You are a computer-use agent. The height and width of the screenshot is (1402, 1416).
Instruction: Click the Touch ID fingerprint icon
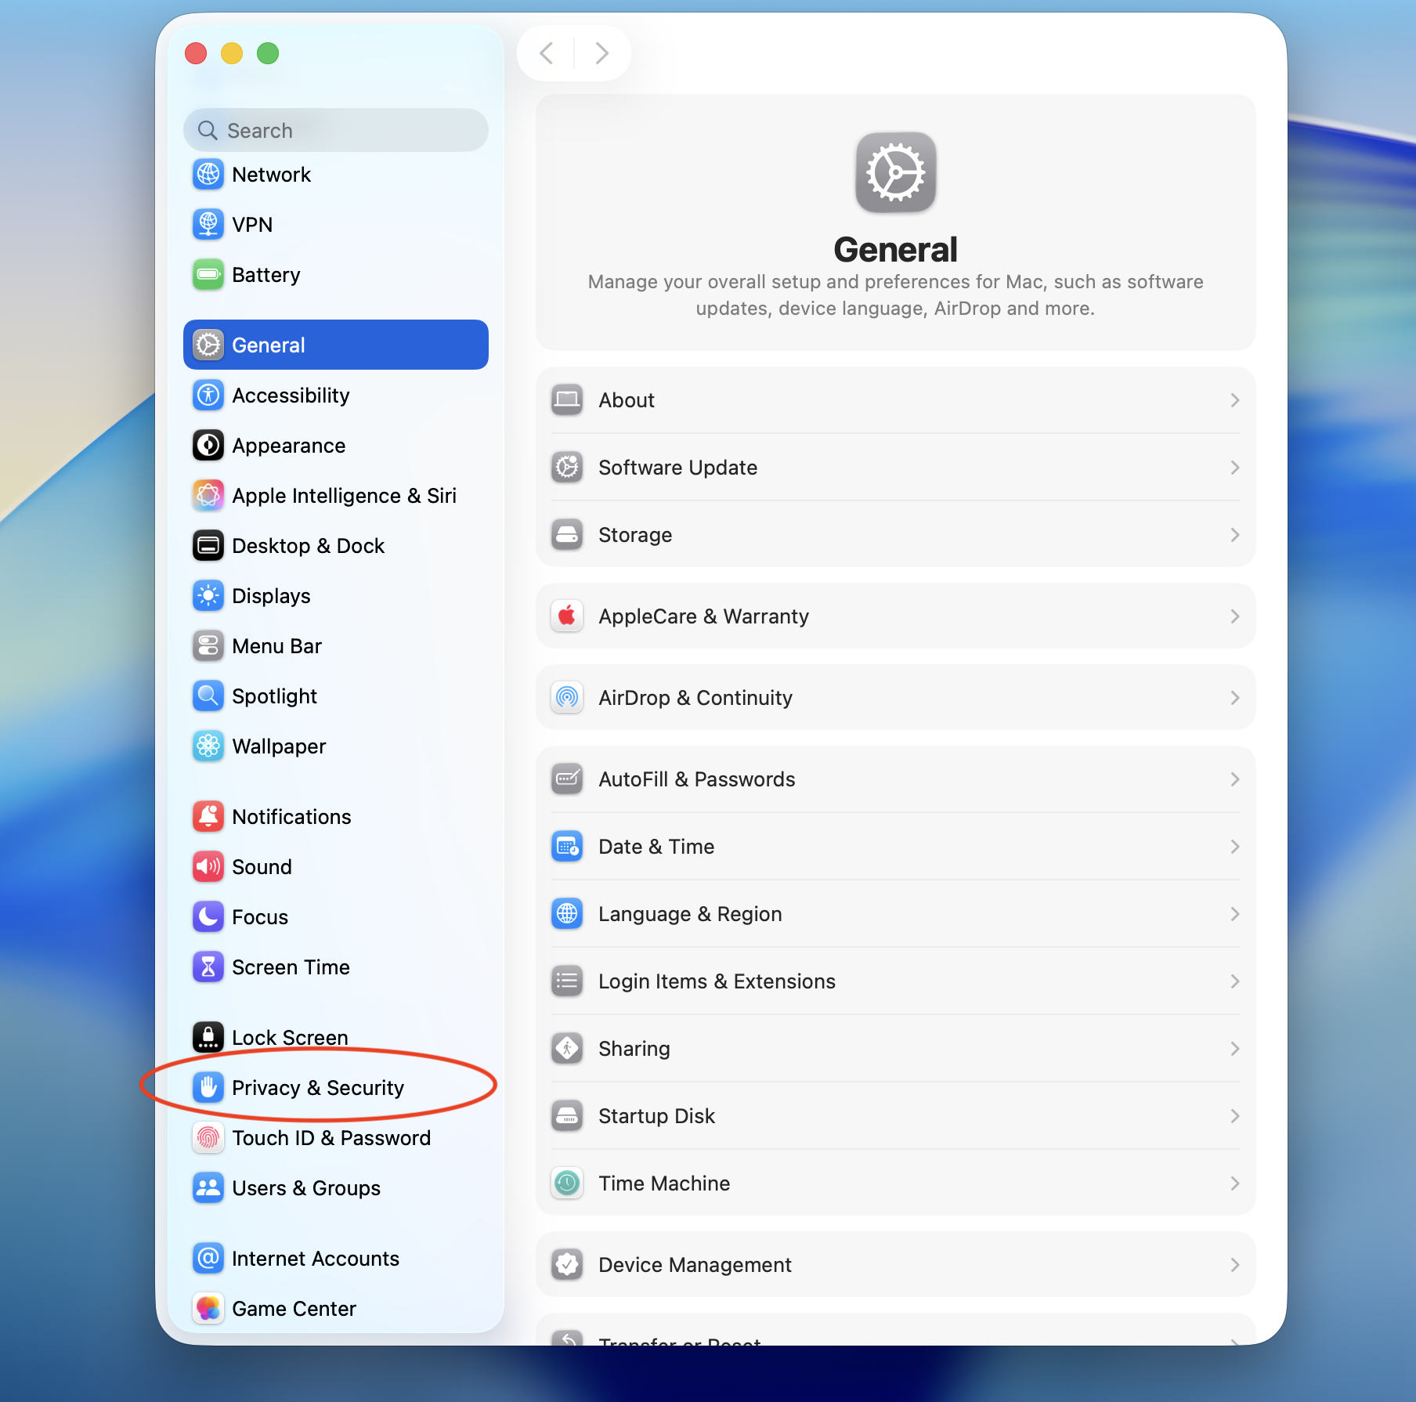(x=208, y=1138)
